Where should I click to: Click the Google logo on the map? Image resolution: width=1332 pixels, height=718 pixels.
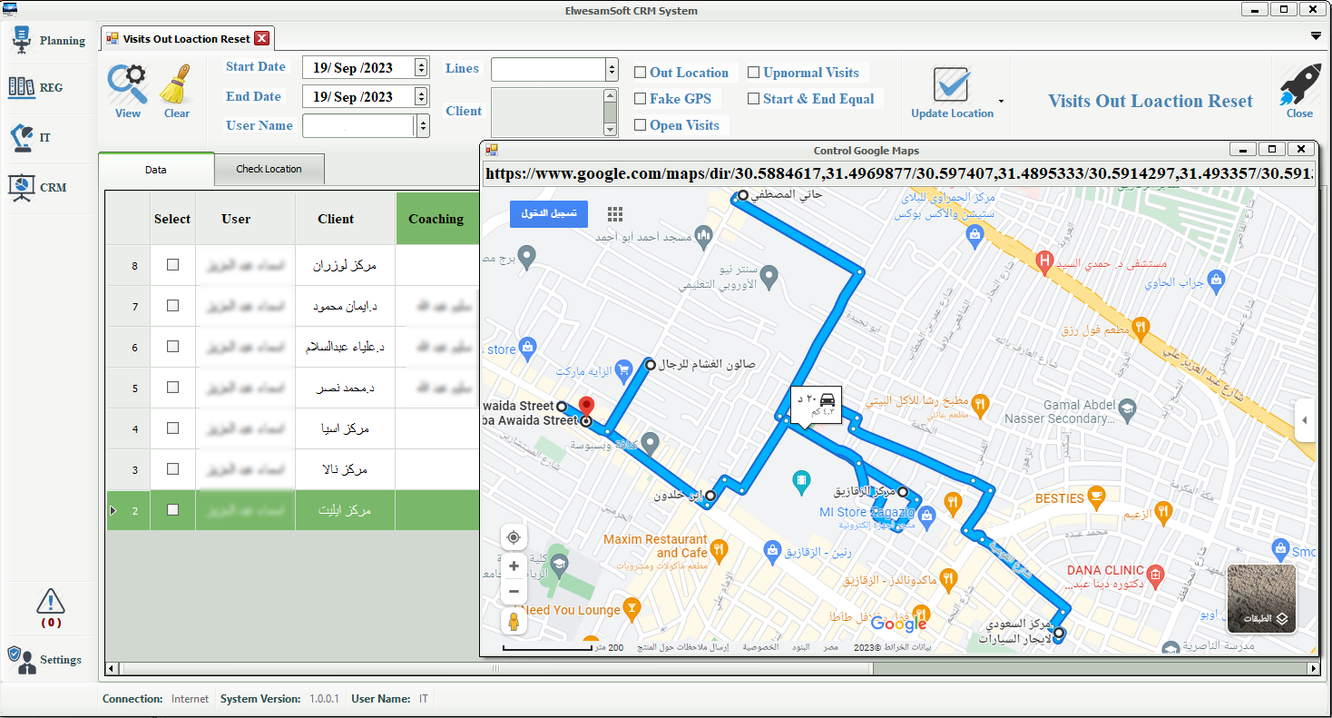(x=899, y=624)
